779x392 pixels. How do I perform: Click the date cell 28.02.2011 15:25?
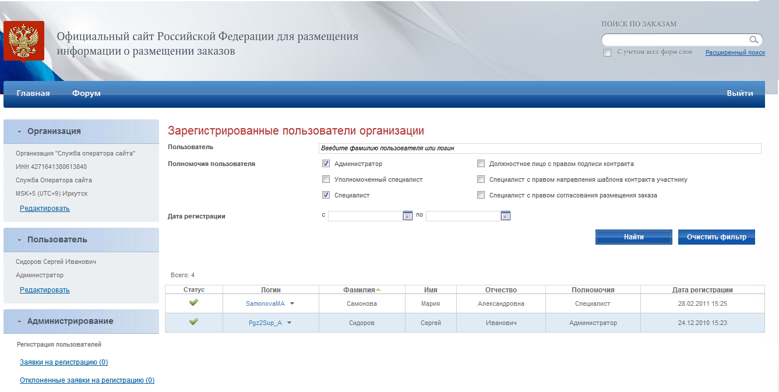703,303
